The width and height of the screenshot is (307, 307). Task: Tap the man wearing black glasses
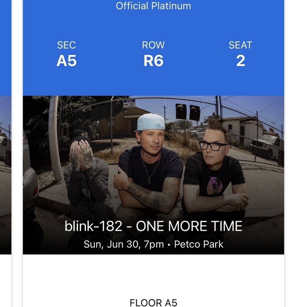[x=214, y=168]
